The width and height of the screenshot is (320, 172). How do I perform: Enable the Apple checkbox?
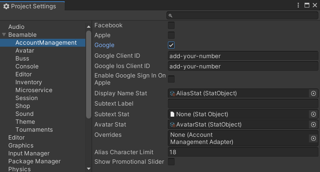pos(171,35)
